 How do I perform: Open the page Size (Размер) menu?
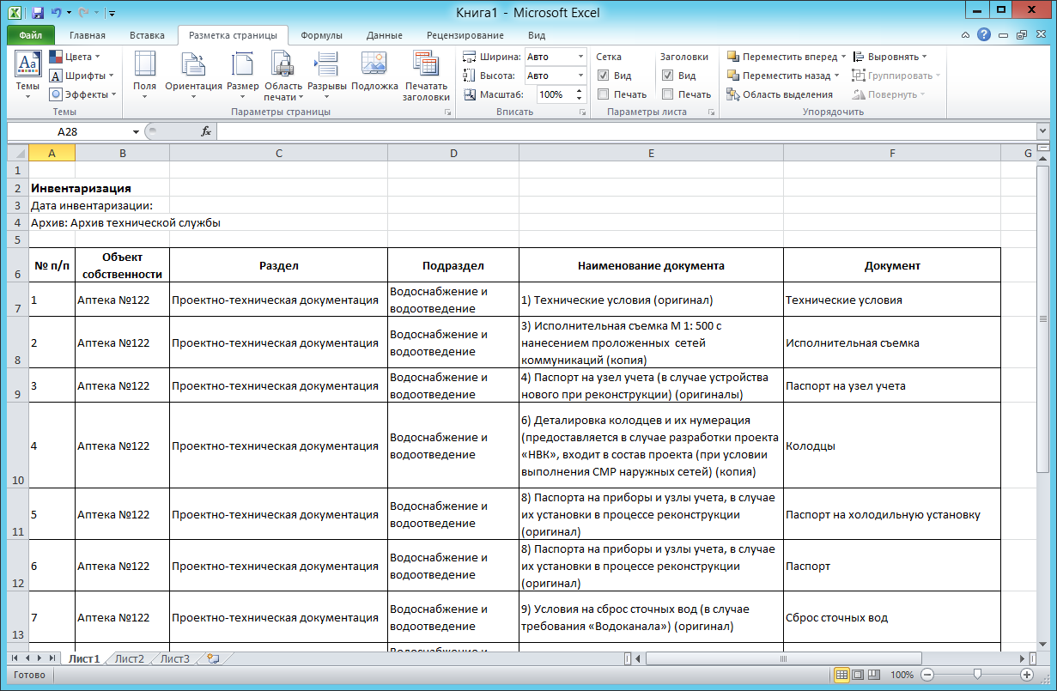coord(243,75)
